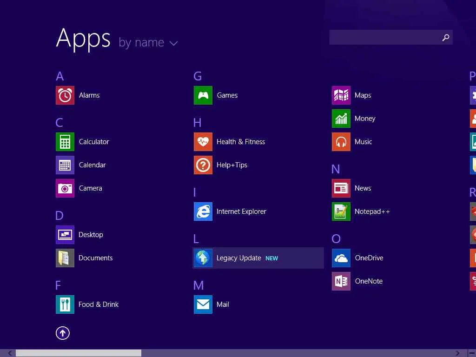This screenshot has height=357, width=476.
Task: Open the Games app icon
Action: click(203, 95)
